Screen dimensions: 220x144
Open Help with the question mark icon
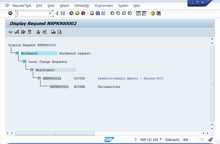click(x=153, y=13)
